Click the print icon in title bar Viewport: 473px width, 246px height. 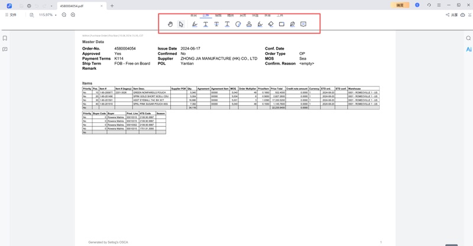pos(29,5)
